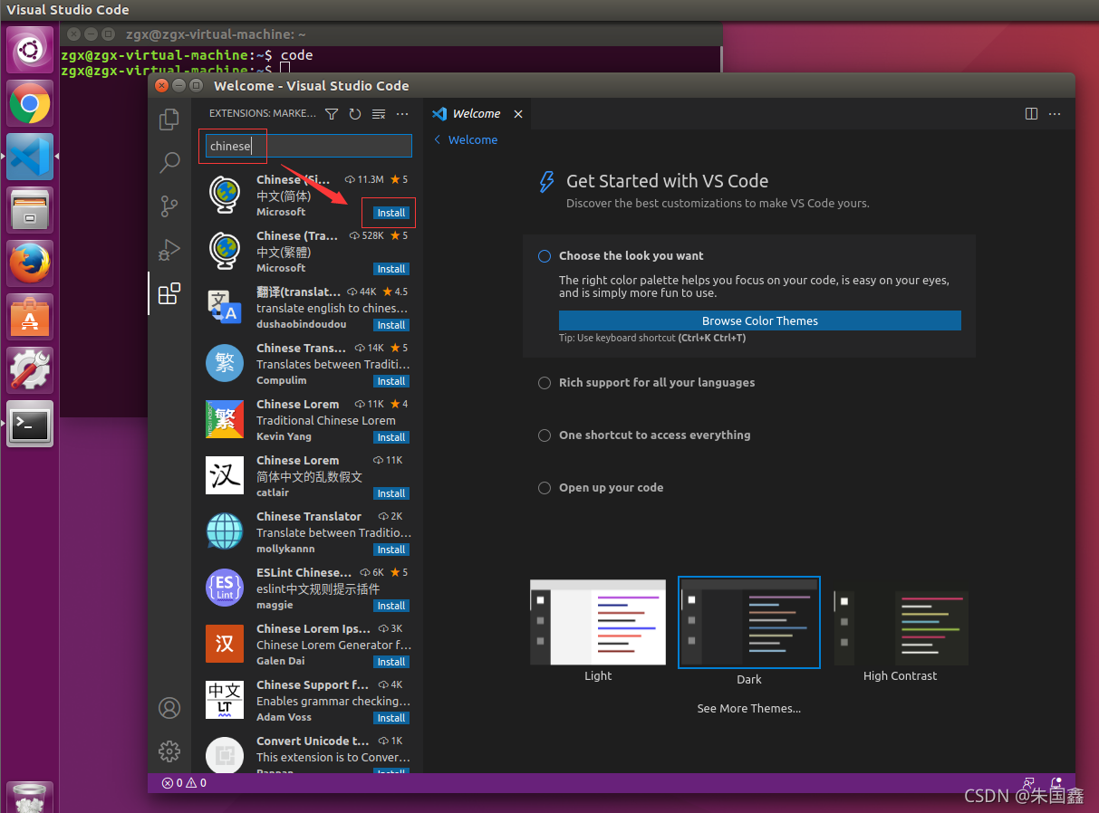Install Chinese Translation by Compulim
The width and height of the screenshot is (1099, 813).
pyautogui.click(x=391, y=381)
